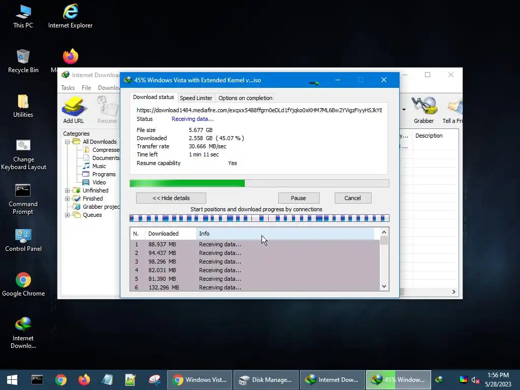Open Control Panel desktop icon
The width and height of the screenshot is (520, 390).
(23, 240)
